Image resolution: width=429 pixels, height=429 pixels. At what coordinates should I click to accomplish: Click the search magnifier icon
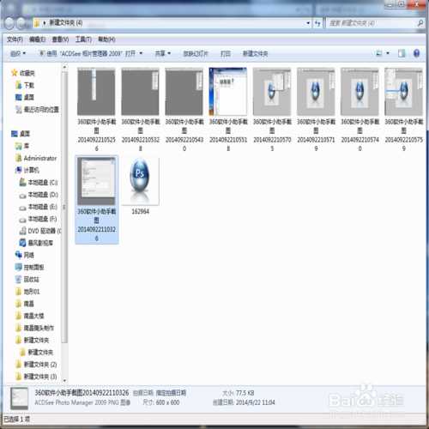(x=420, y=23)
